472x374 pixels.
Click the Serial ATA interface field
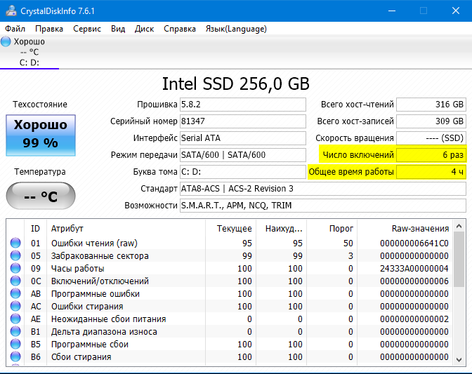243,138
